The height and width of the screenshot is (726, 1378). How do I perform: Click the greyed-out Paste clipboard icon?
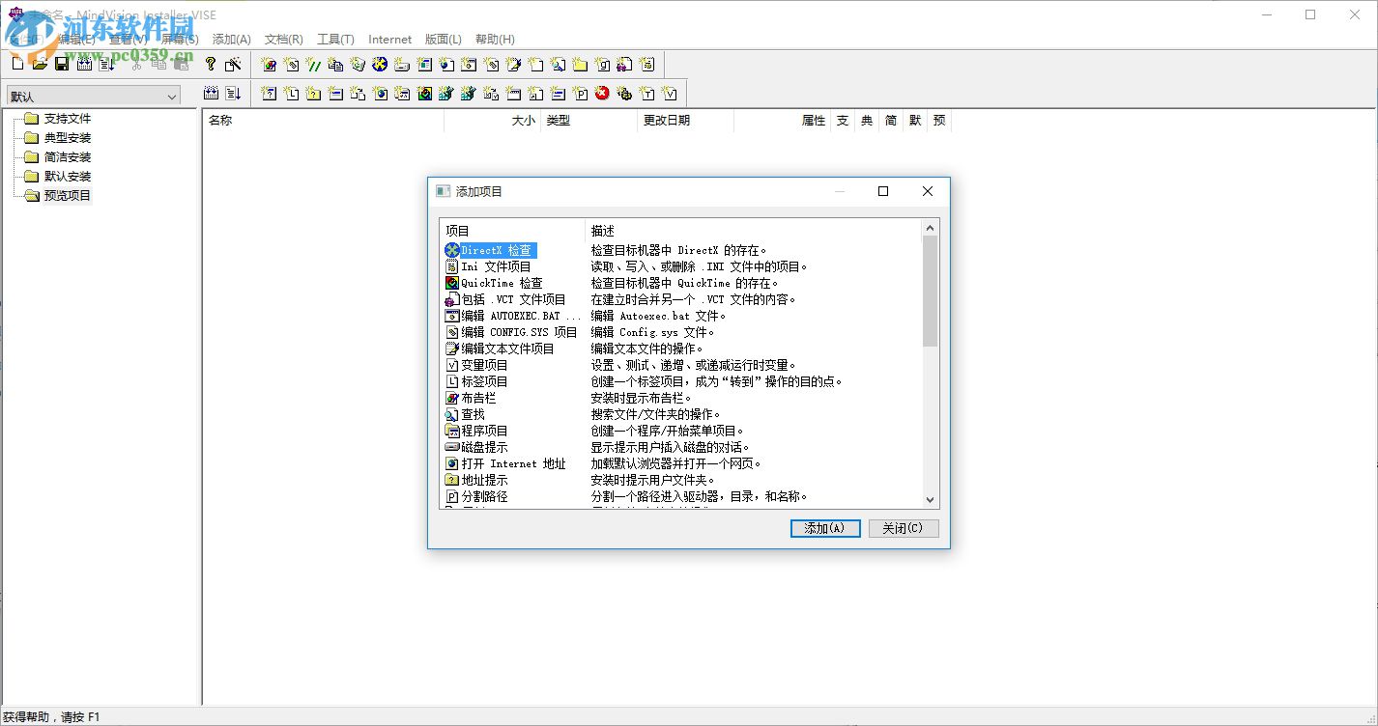(x=181, y=64)
